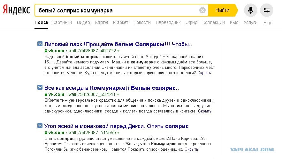Open the Переводчик tab

pyautogui.click(x=168, y=22)
